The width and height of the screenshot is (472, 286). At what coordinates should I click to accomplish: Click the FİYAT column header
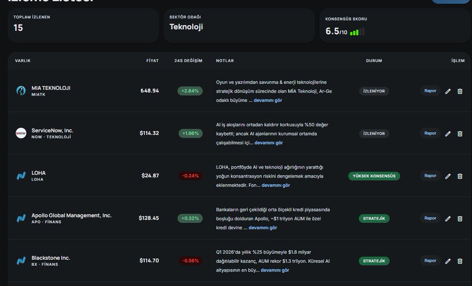point(153,61)
